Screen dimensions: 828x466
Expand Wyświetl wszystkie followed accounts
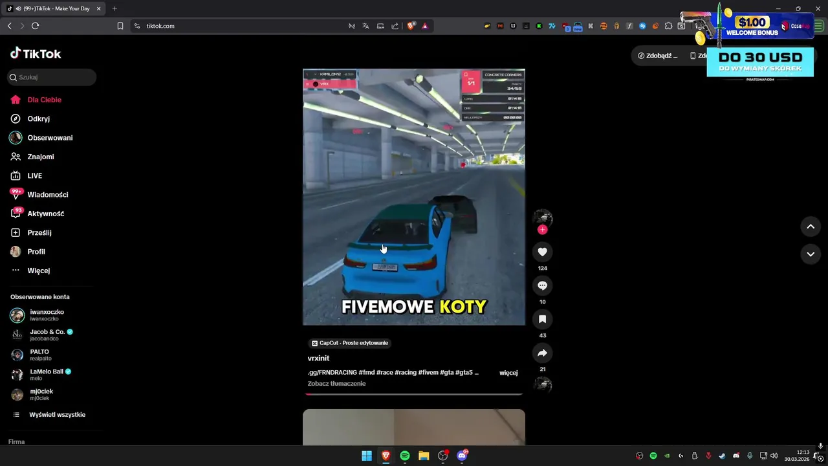point(49,415)
